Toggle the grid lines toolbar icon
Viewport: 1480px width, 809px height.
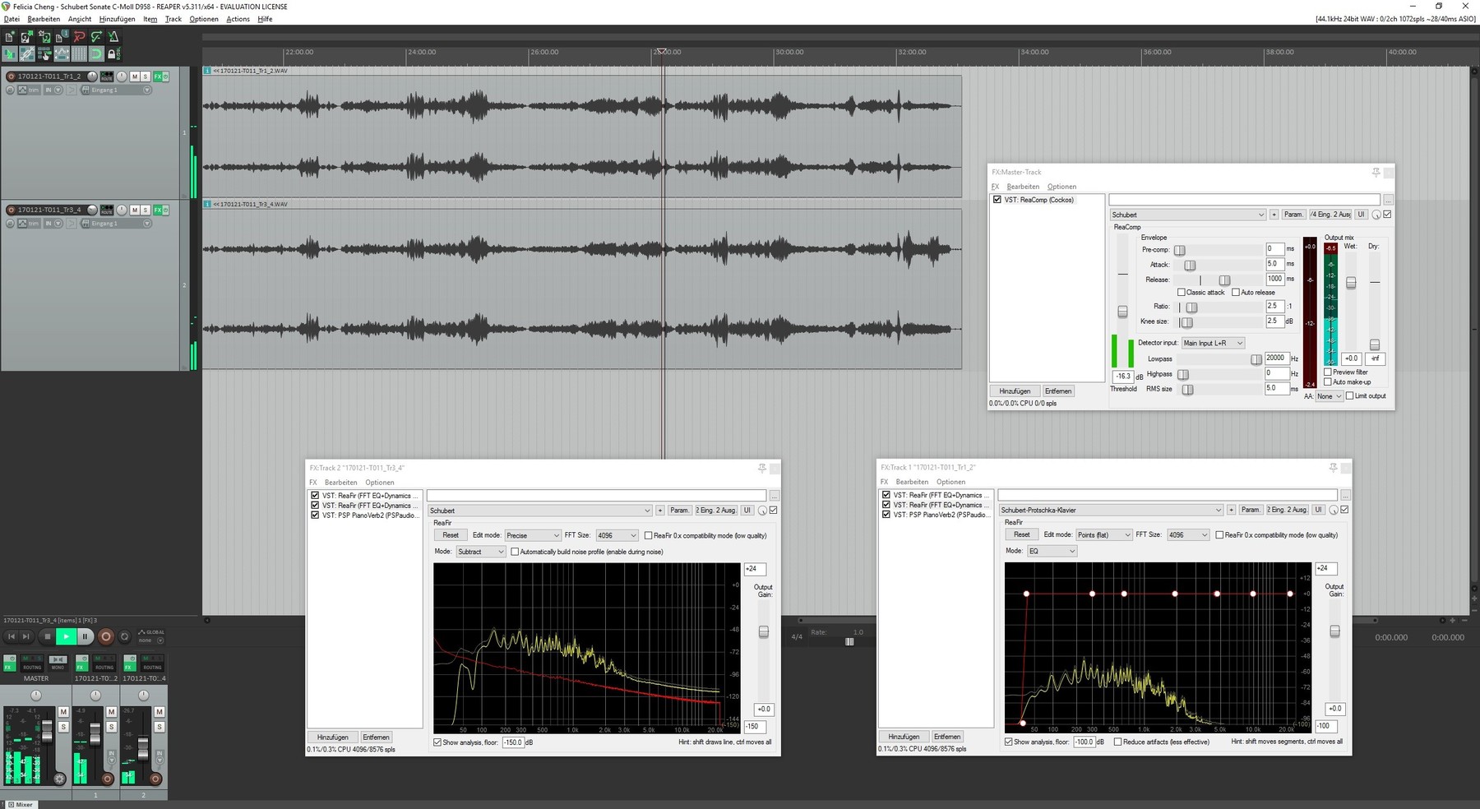tap(79, 53)
